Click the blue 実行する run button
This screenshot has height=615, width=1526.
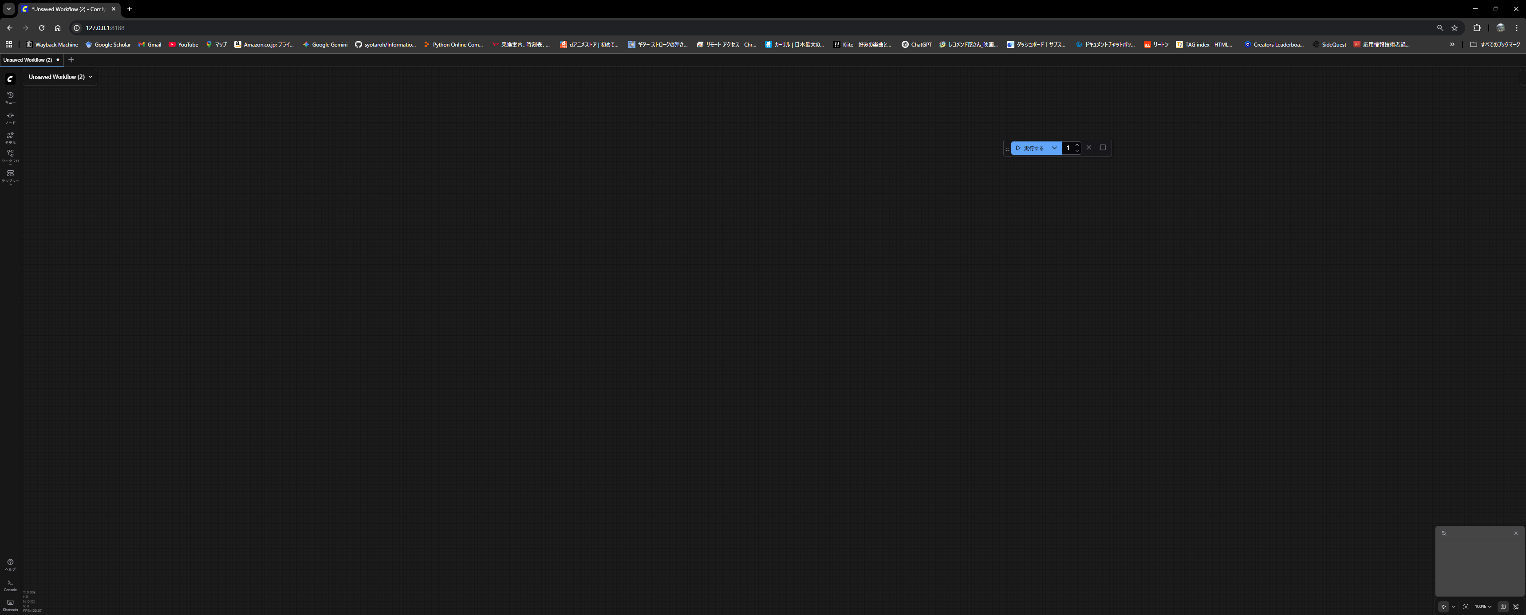(1030, 148)
